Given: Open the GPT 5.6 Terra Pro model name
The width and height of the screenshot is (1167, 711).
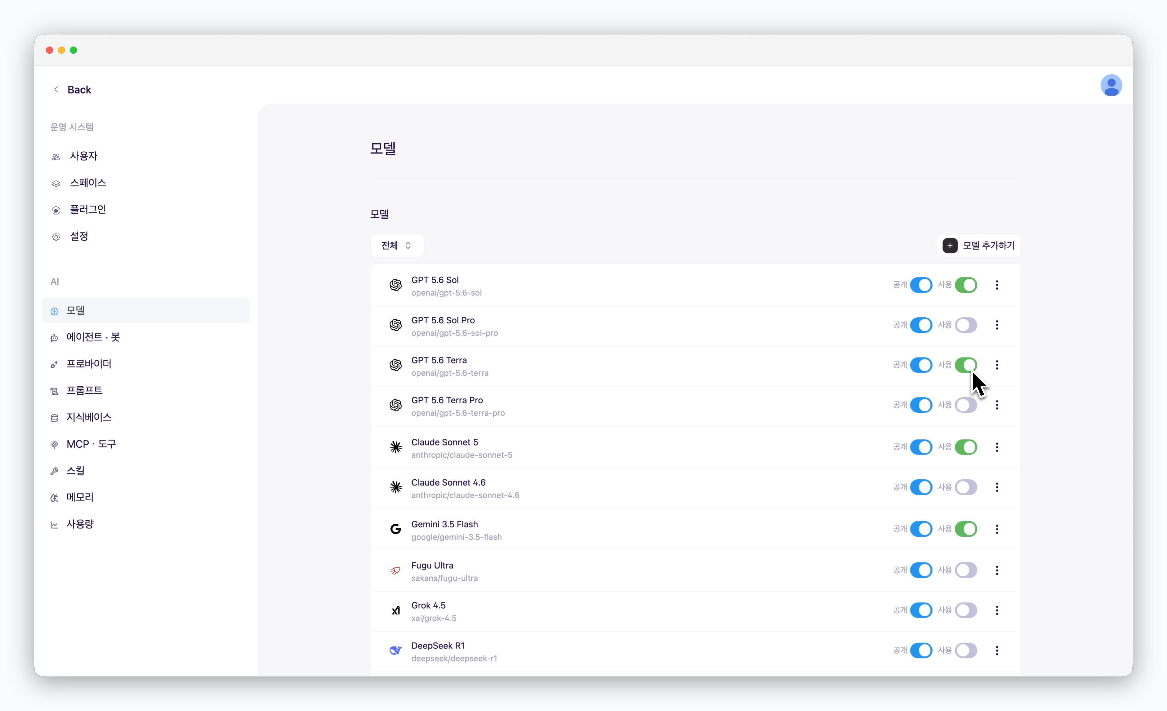Looking at the screenshot, I should 447,400.
